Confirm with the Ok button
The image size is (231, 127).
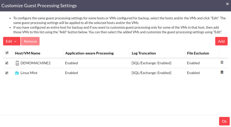(x=224, y=121)
